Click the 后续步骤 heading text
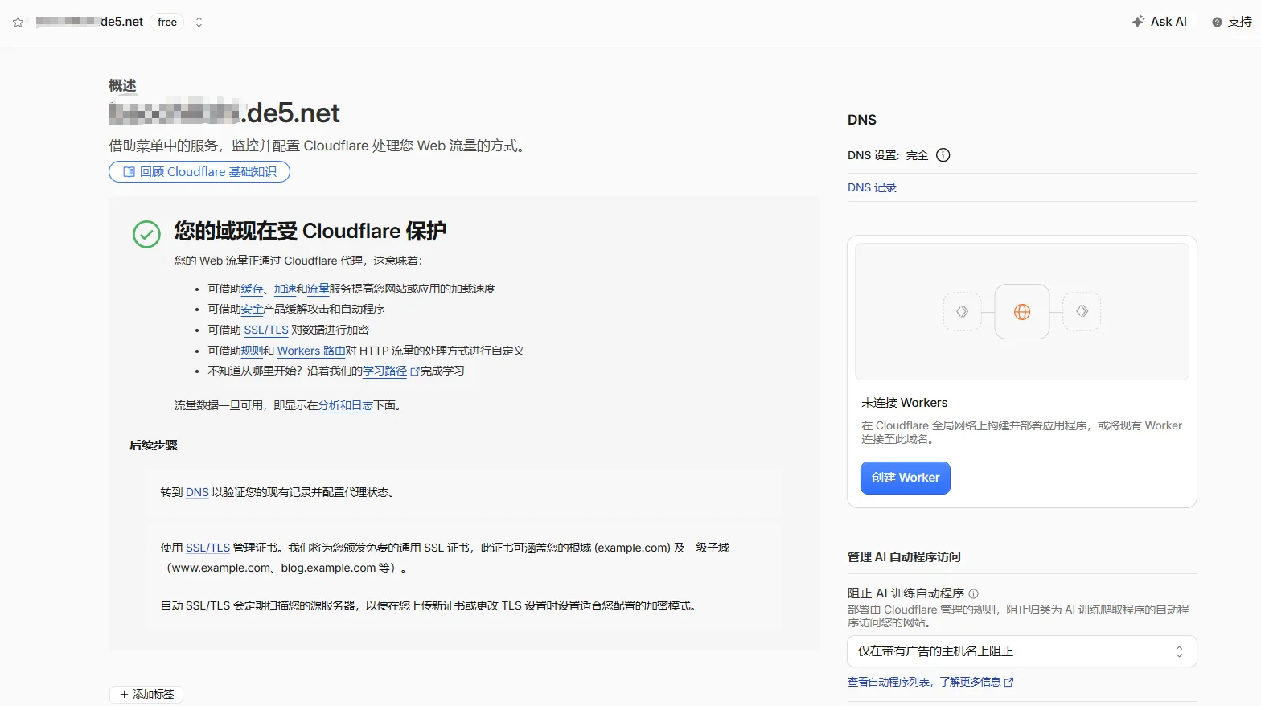 154,445
